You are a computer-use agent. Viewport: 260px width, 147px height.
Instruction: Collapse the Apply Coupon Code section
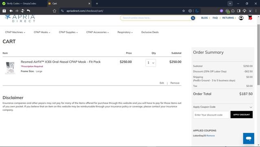tap(251, 107)
